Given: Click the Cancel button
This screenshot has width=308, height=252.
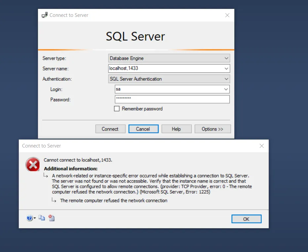Looking at the screenshot, I should [x=143, y=129].
